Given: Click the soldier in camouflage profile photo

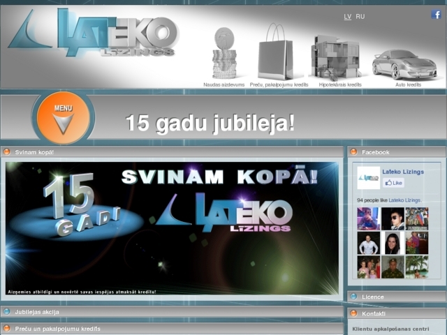Looking at the screenshot, I should click(x=393, y=267).
